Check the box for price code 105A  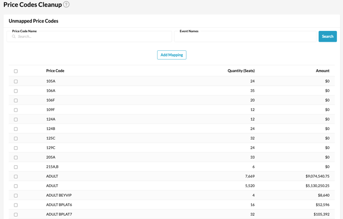coord(15,81)
